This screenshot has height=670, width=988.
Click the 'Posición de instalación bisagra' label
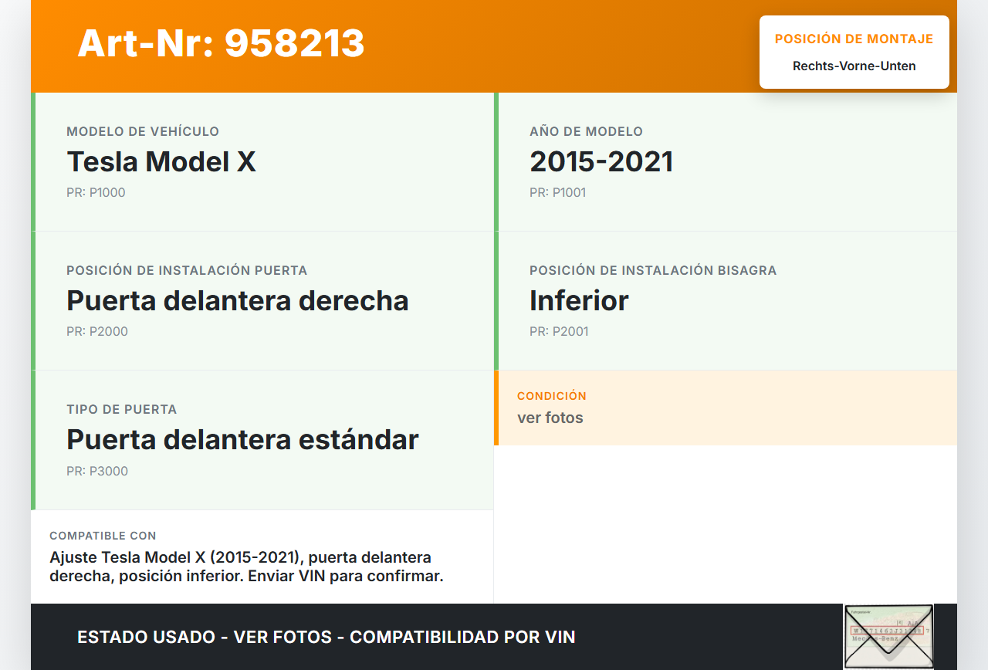(653, 270)
